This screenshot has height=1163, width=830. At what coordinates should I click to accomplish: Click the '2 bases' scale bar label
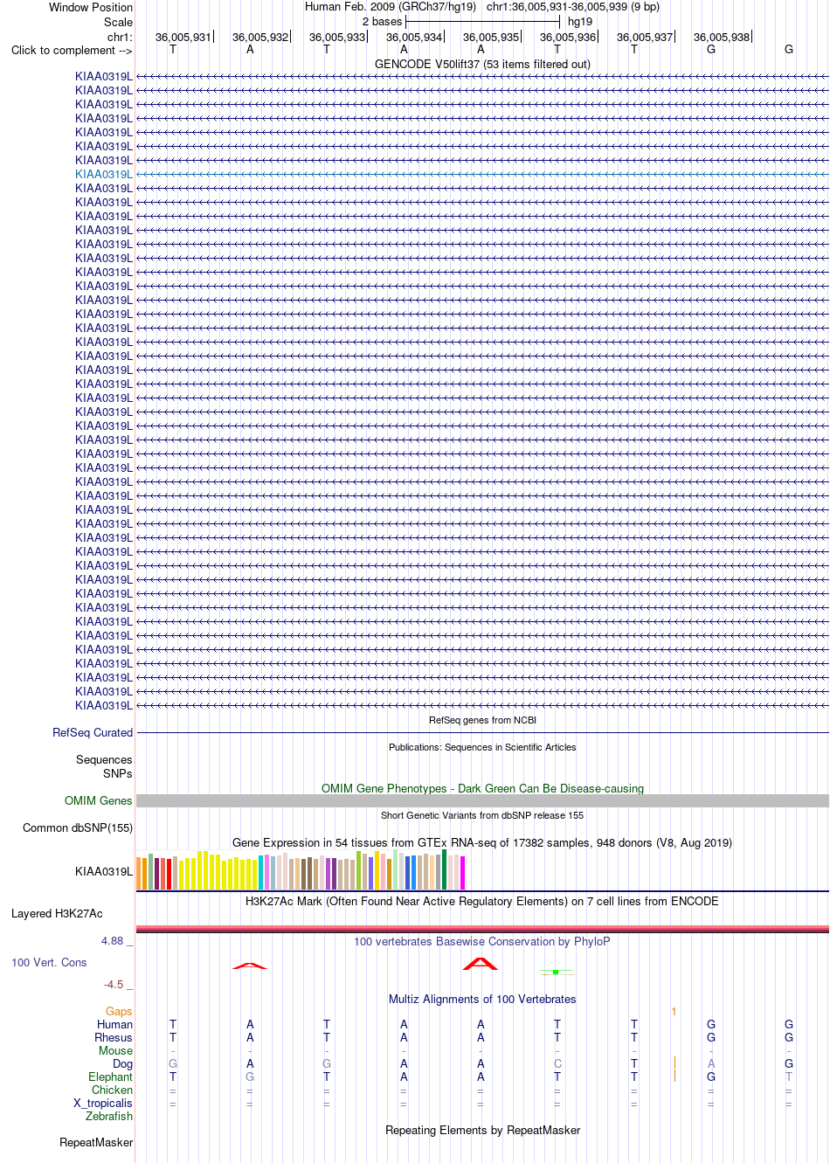click(x=383, y=21)
